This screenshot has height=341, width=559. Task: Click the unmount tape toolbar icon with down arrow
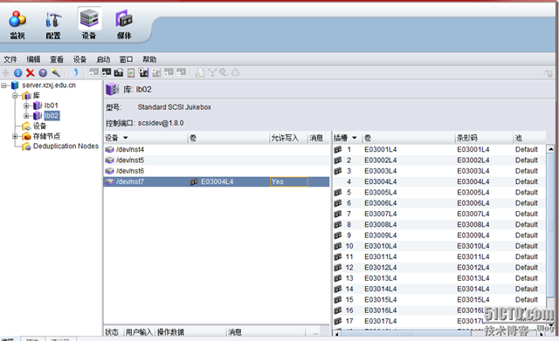(106, 72)
